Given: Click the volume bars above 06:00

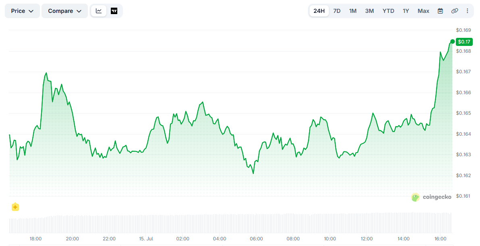Looking at the screenshot, I should 256,224.
